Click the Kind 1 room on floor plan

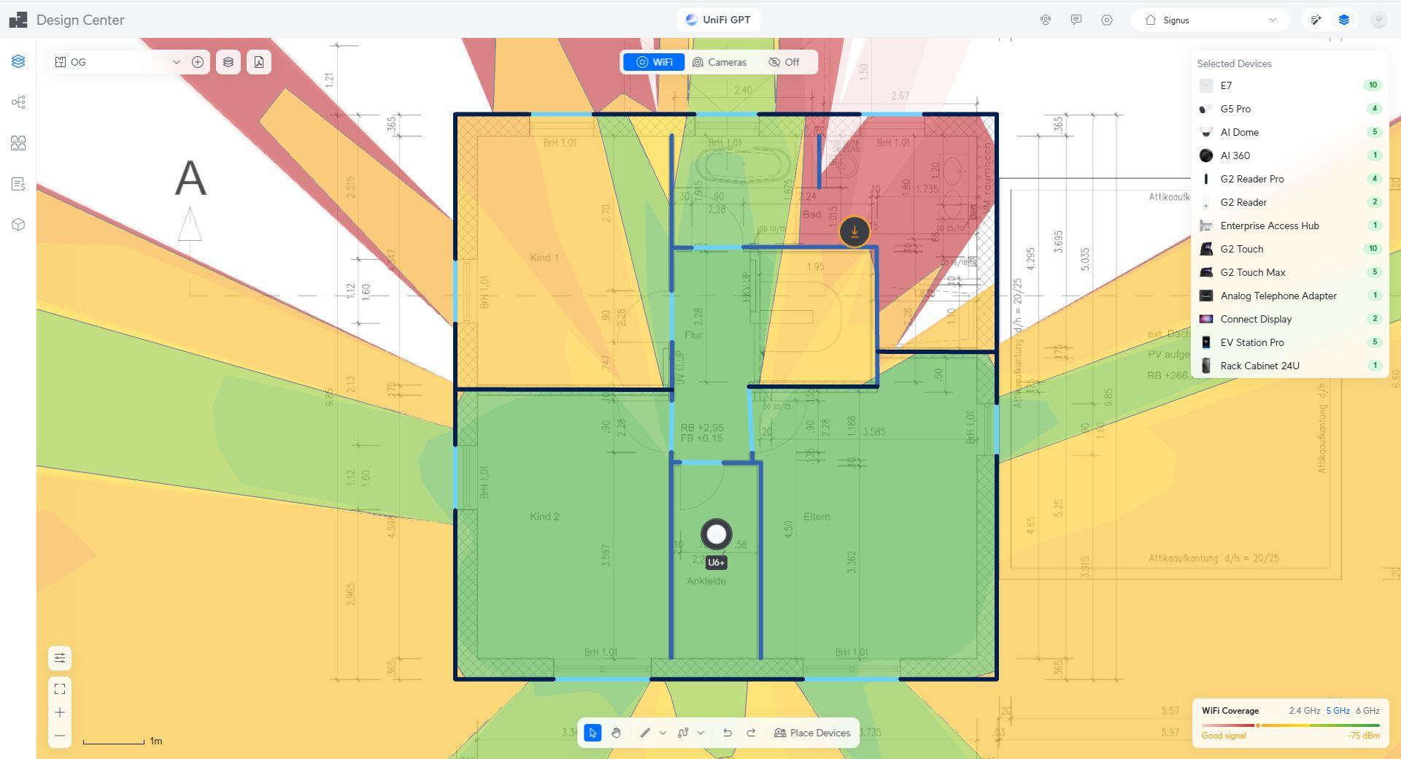(x=544, y=258)
